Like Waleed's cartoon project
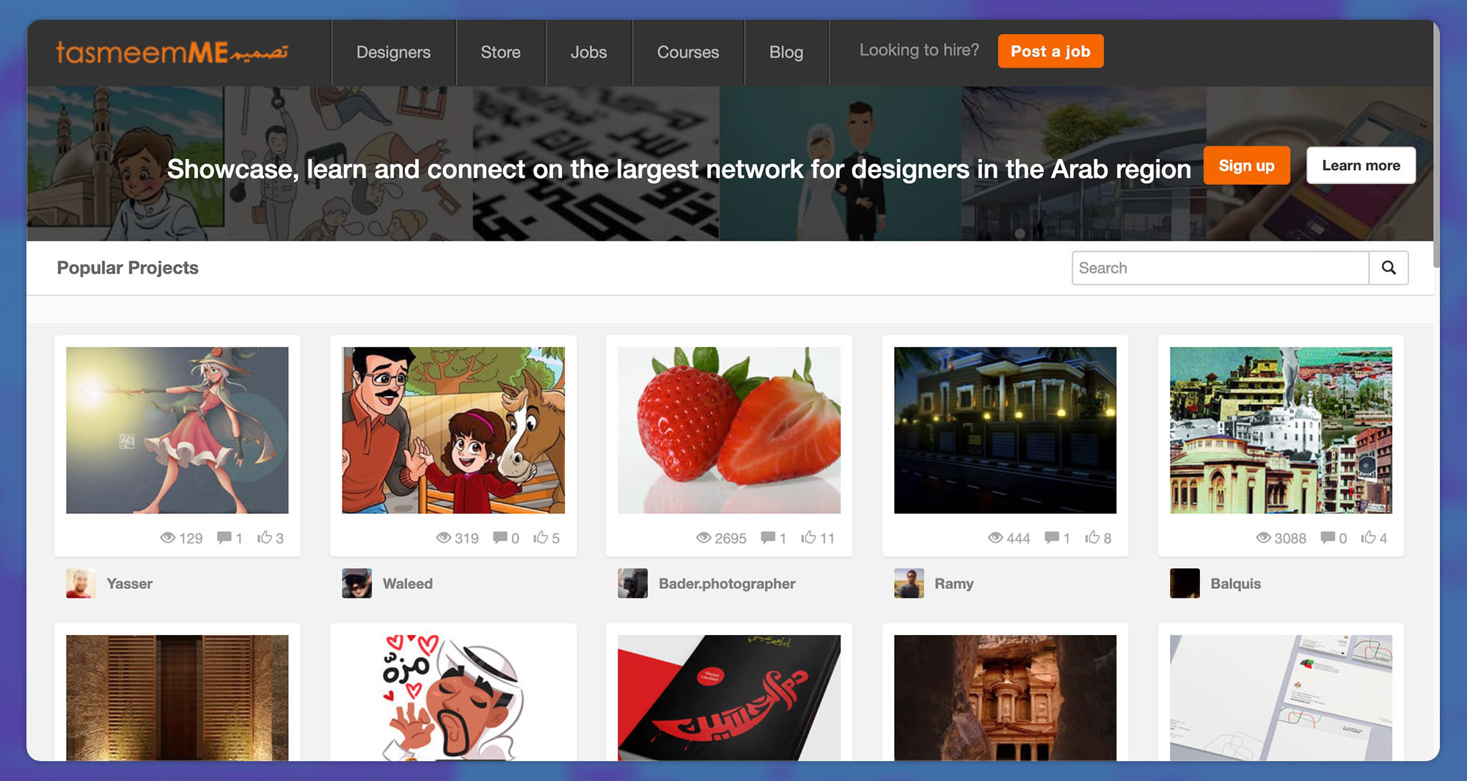Viewport: 1467px width, 781px height. coord(541,538)
